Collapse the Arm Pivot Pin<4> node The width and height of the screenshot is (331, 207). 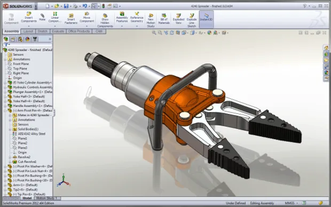coord(5,111)
